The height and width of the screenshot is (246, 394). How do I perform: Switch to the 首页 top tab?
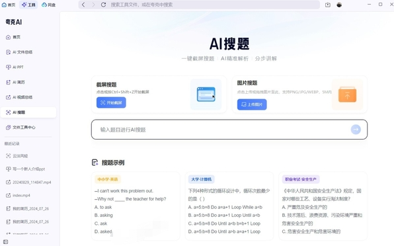pos(9,5)
